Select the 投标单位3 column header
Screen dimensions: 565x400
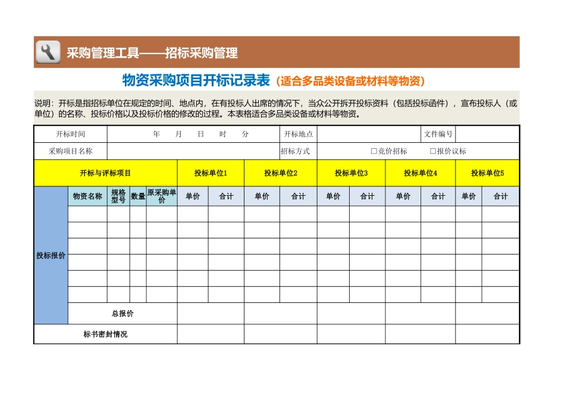pos(351,173)
